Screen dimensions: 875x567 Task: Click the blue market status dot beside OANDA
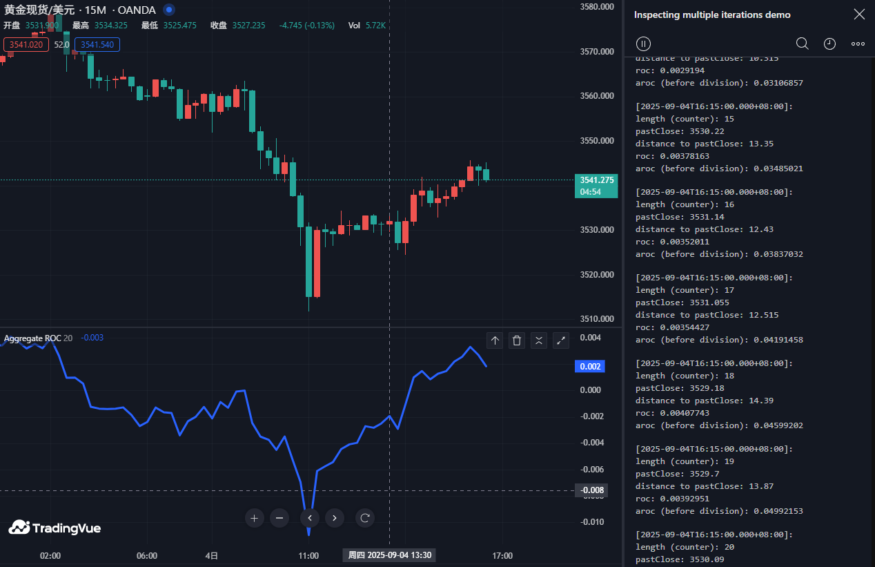click(x=169, y=10)
